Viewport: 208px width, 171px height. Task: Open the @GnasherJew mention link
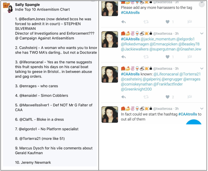[x=189, y=49]
